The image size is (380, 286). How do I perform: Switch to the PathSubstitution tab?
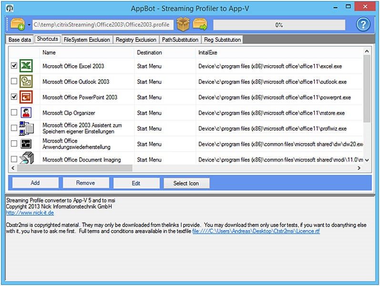tap(180, 40)
